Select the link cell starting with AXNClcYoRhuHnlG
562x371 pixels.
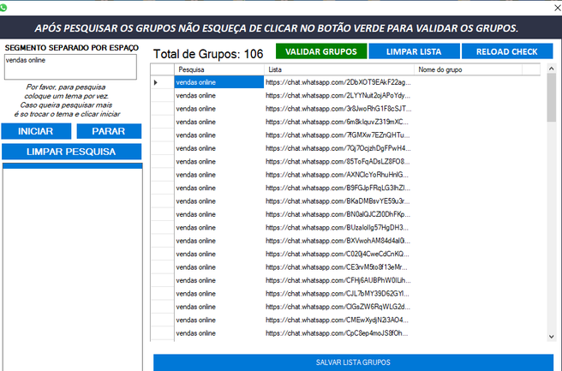(x=338, y=175)
